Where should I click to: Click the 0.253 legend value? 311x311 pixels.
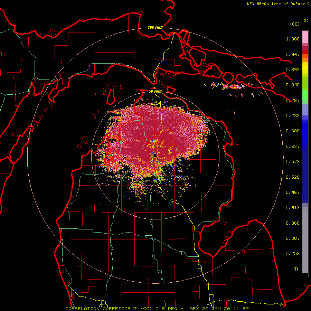[293, 254]
